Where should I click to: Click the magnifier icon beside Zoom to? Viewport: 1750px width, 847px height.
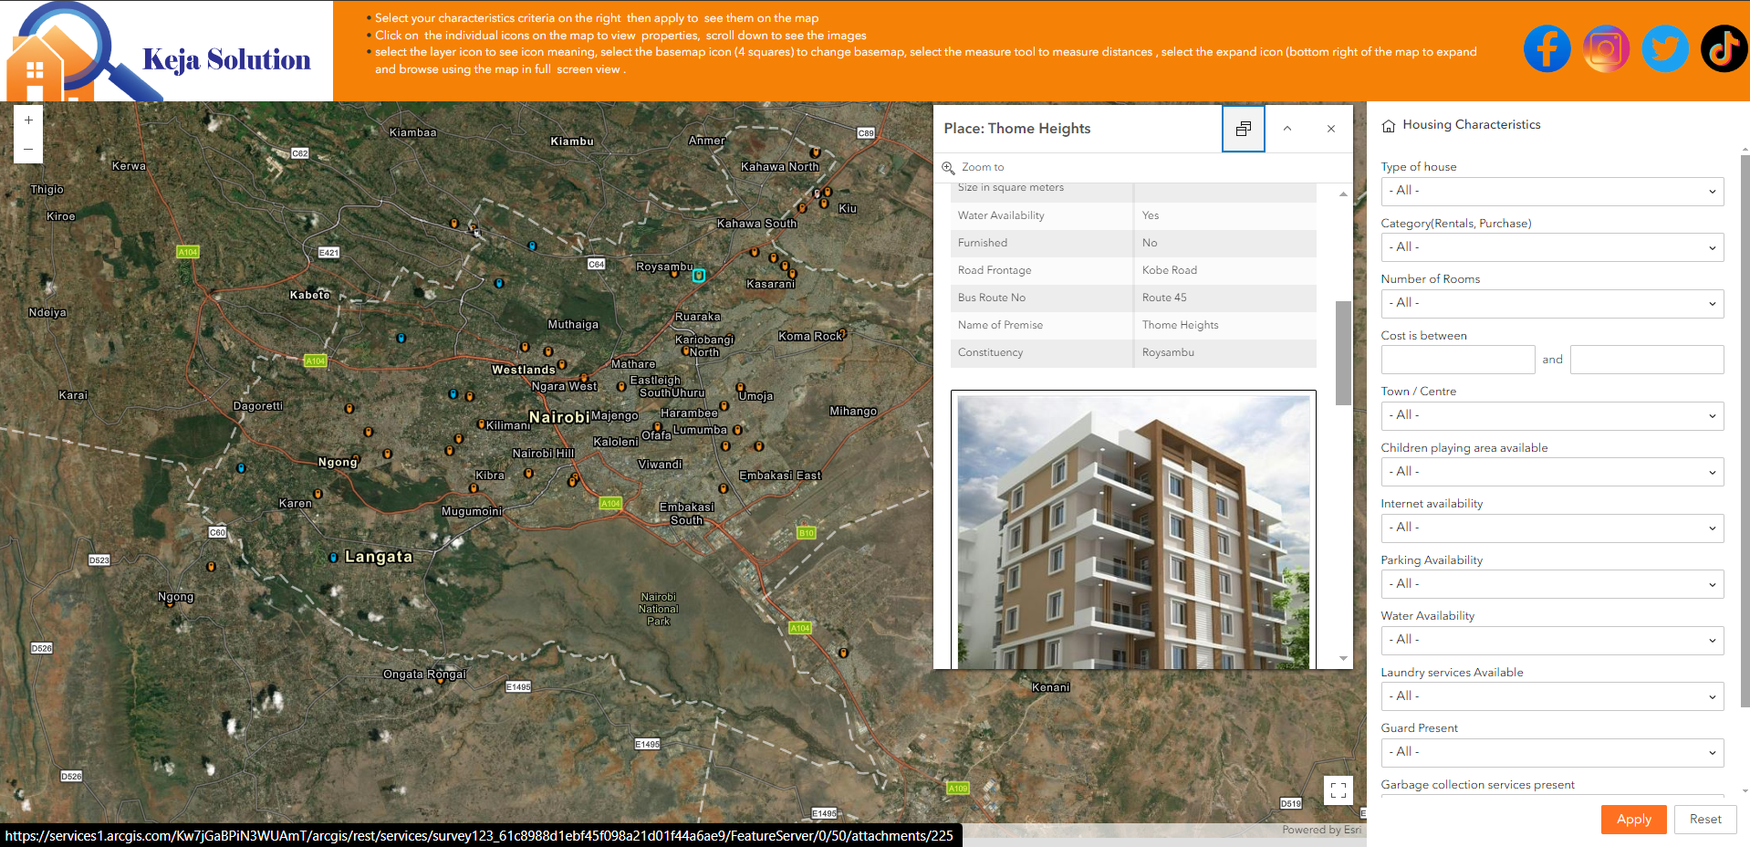[949, 167]
